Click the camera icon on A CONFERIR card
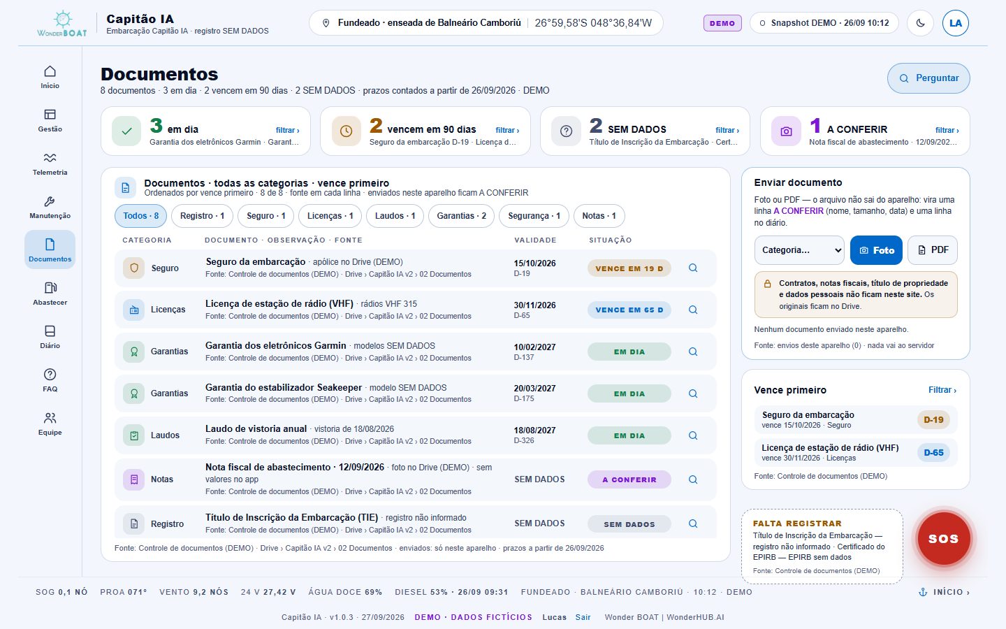 [x=786, y=131]
